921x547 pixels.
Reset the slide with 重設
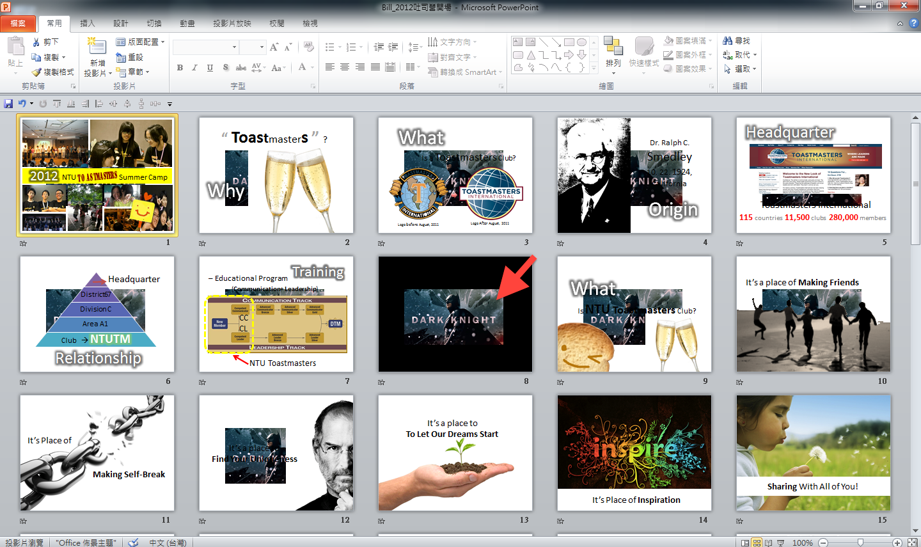pos(130,57)
